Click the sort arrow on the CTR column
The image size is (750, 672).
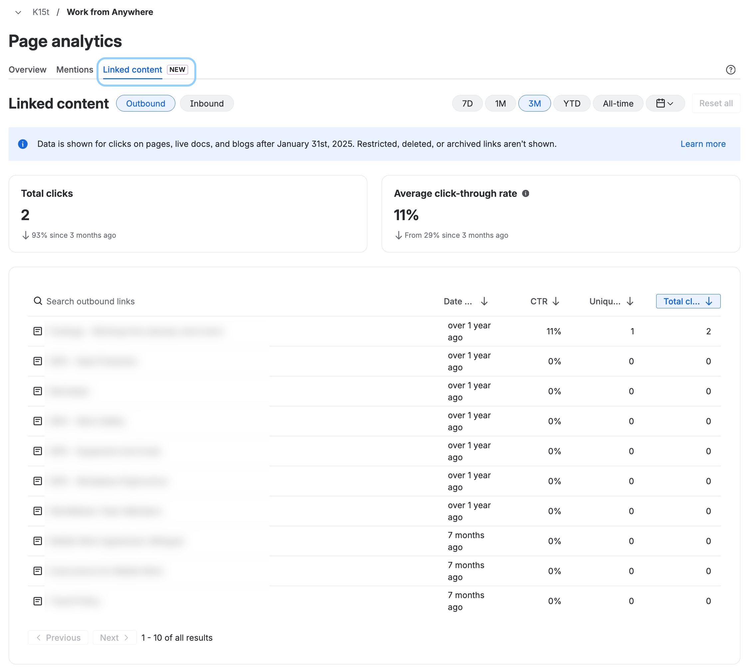pos(556,301)
